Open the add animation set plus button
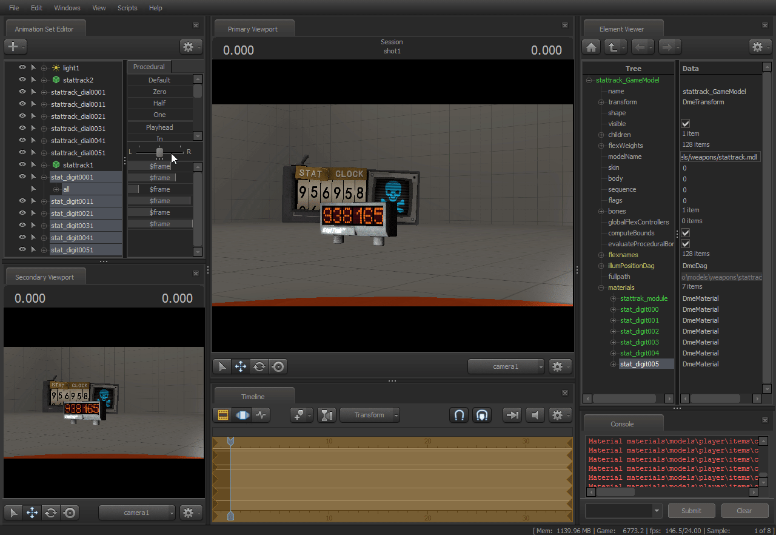This screenshot has height=535, width=776. [x=15, y=47]
